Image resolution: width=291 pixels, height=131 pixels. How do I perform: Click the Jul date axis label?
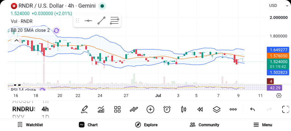(x=158, y=95)
